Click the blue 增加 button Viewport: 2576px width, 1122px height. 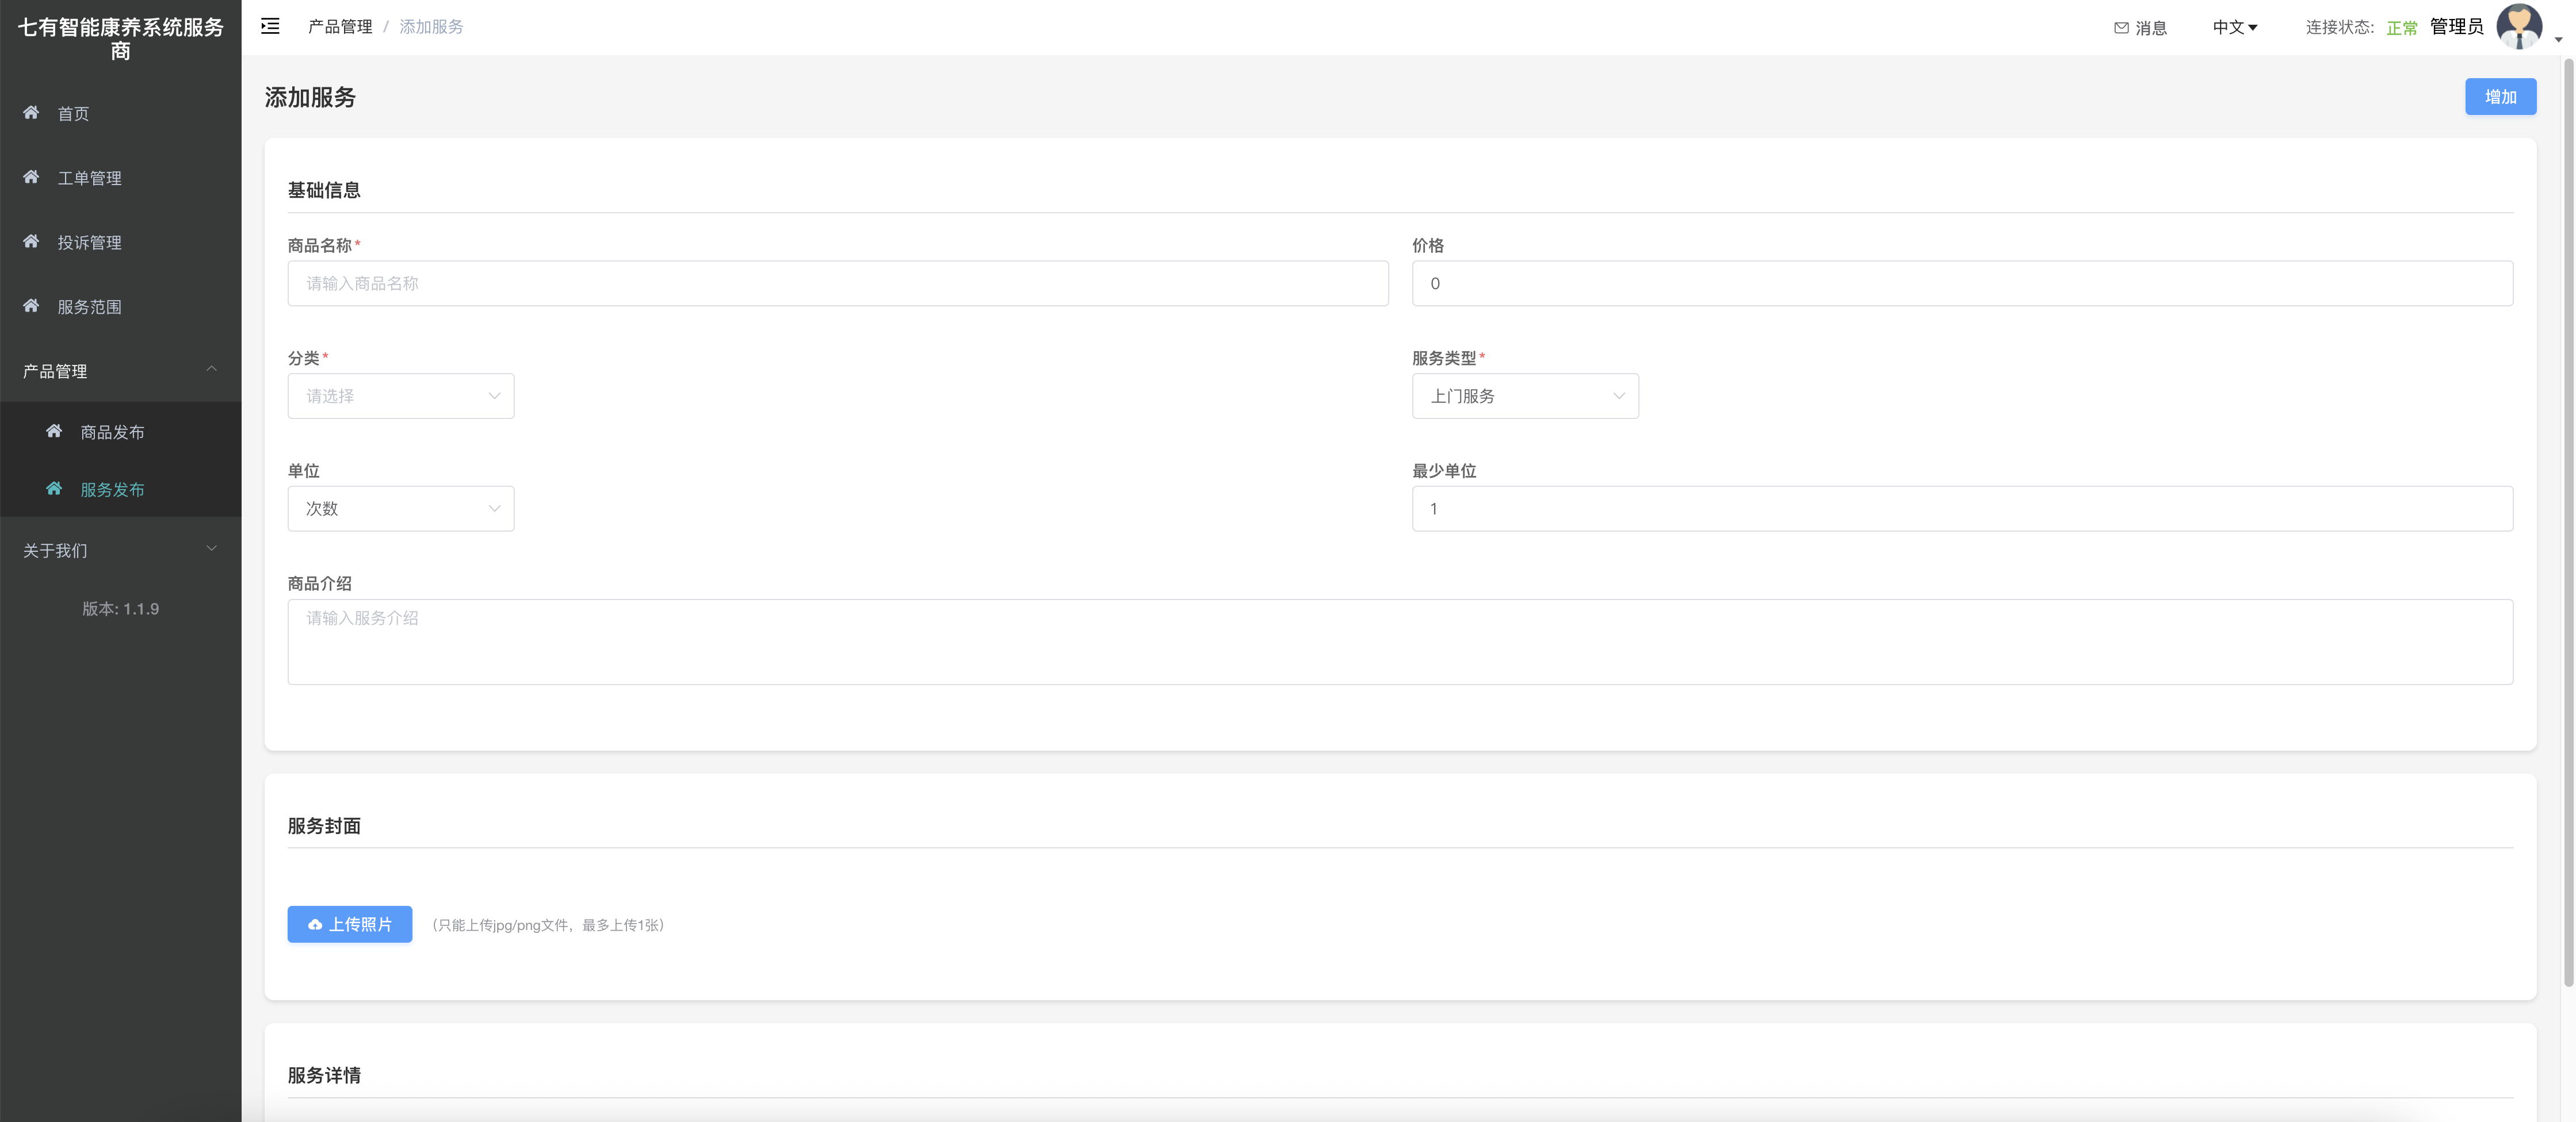(2500, 96)
